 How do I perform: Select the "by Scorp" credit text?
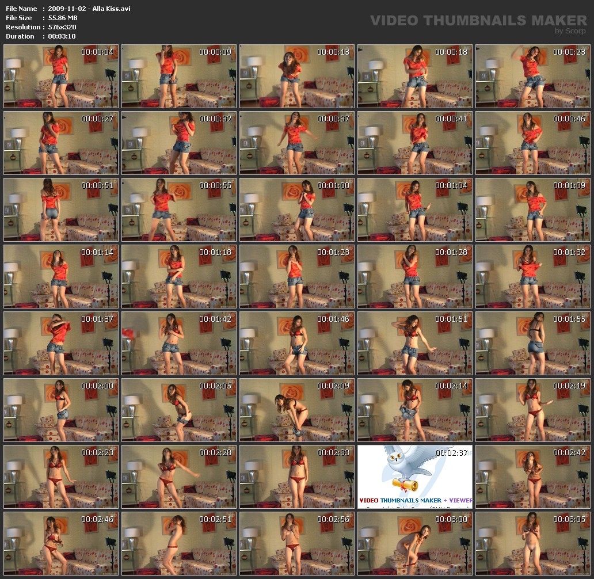570,31
